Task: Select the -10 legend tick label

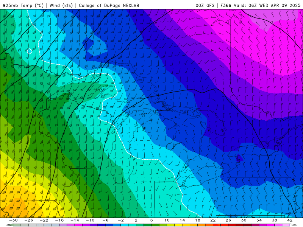Action: coord(90,220)
